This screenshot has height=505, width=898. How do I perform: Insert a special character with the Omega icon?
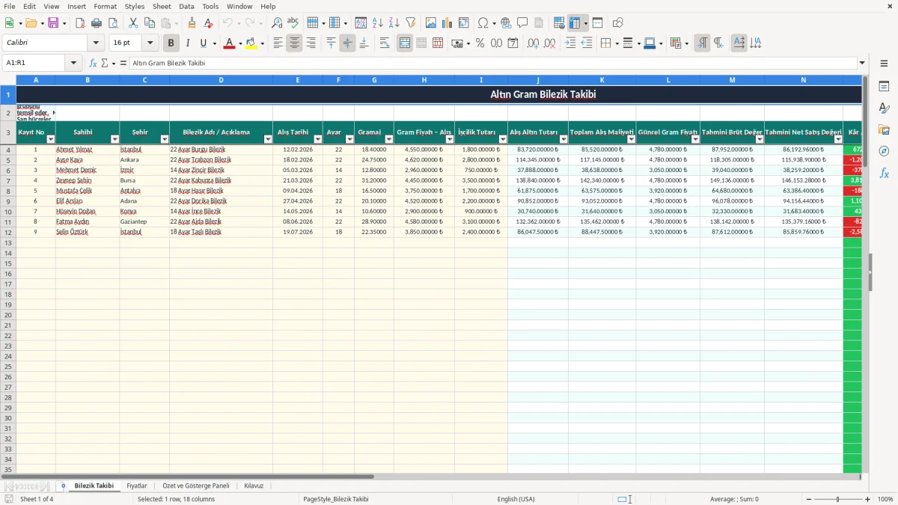click(483, 23)
